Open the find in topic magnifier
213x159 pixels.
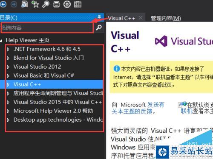pos(46,4)
